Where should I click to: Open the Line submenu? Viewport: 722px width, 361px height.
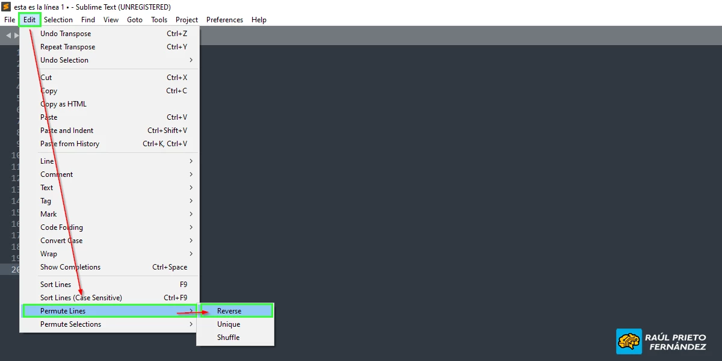pyautogui.click(x=47, y=161)
